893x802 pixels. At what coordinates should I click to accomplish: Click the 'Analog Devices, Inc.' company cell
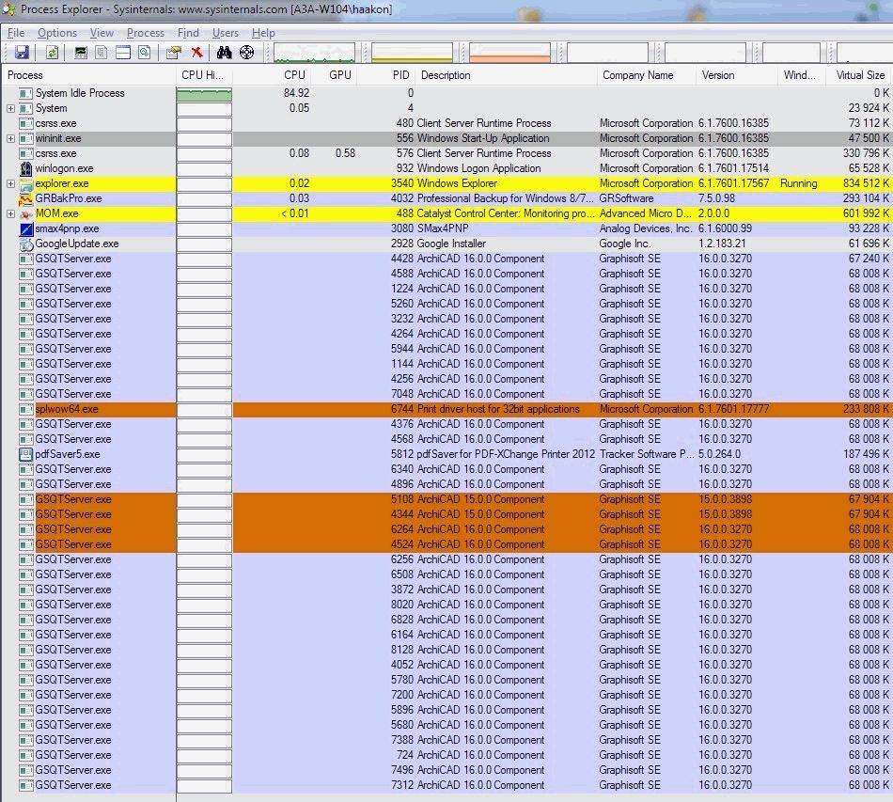(x=645, y=229)
